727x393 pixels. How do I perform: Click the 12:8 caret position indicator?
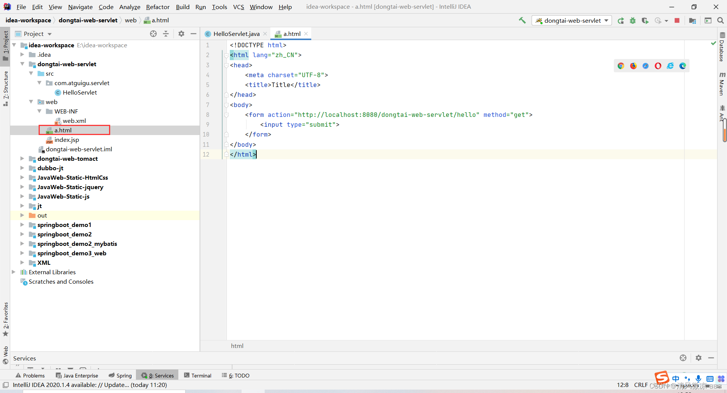(x=622, y=385)
